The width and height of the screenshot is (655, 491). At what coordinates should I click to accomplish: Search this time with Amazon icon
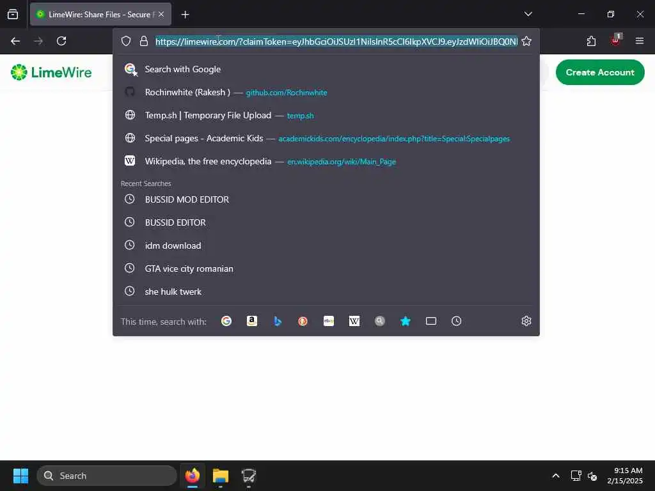252,321
